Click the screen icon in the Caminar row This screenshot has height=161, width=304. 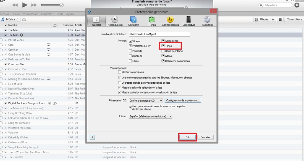[x=48, y=50]
